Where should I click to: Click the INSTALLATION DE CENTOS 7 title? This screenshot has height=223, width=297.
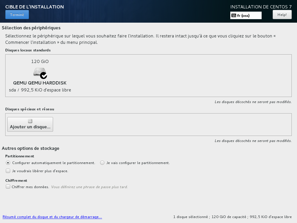coord(261,7)
